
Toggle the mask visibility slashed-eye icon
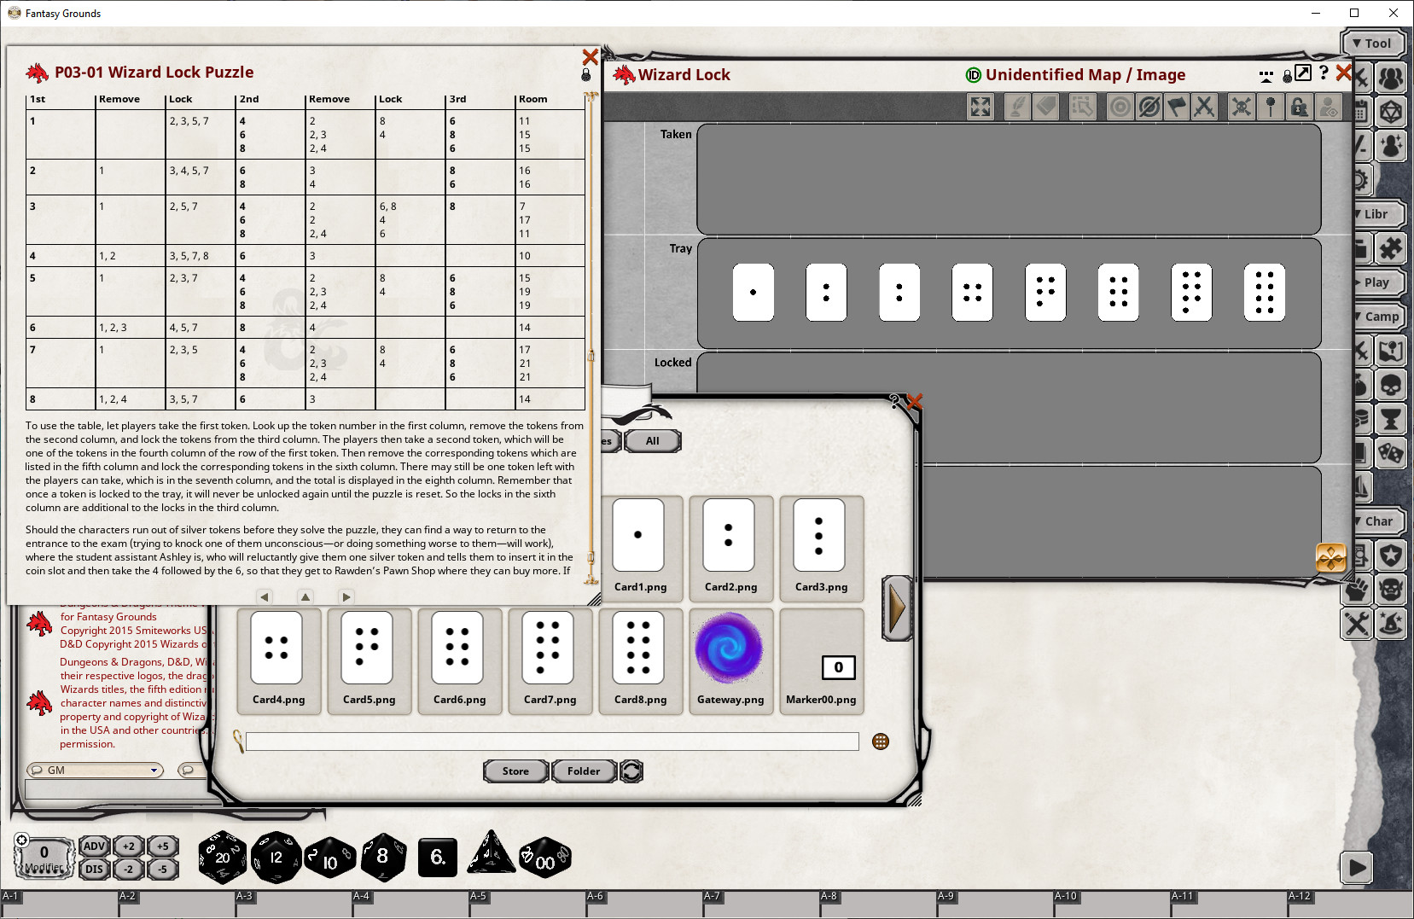(x=1149, y=107)
